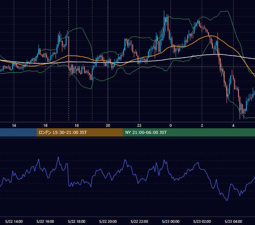Click the 5/22 22:00 date label
The width and height of the screenshot is (255, 225).
tap(139, 221)
